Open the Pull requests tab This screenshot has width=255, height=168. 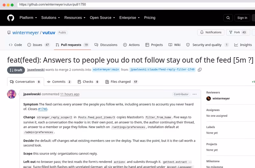point(72,45)
